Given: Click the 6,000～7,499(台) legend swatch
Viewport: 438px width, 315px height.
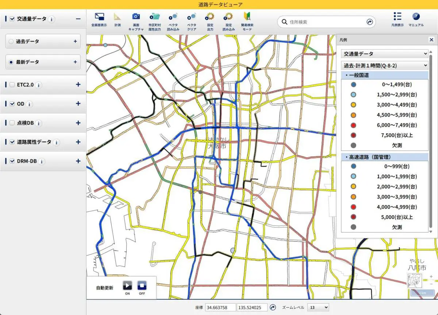Looking at the screenshot, I should pyautogui.click(x=353, y=125).
